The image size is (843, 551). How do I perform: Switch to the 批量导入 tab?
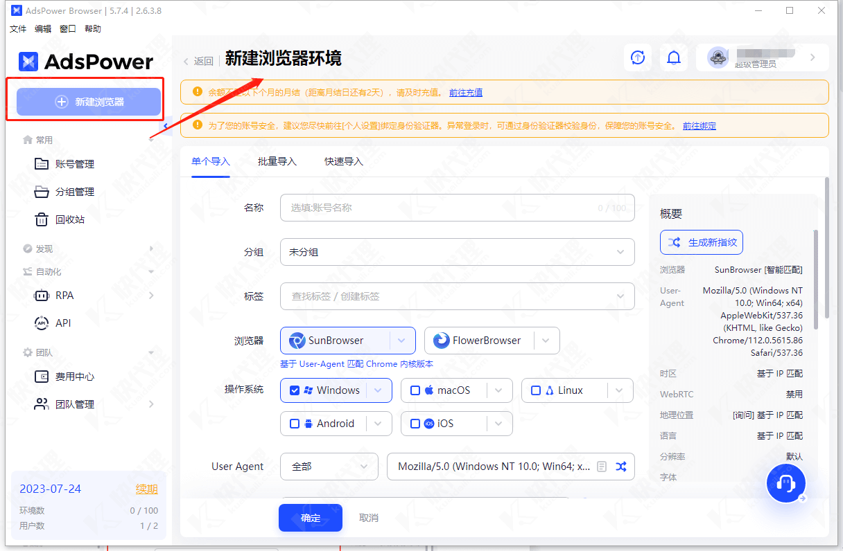tap(277, 161)
